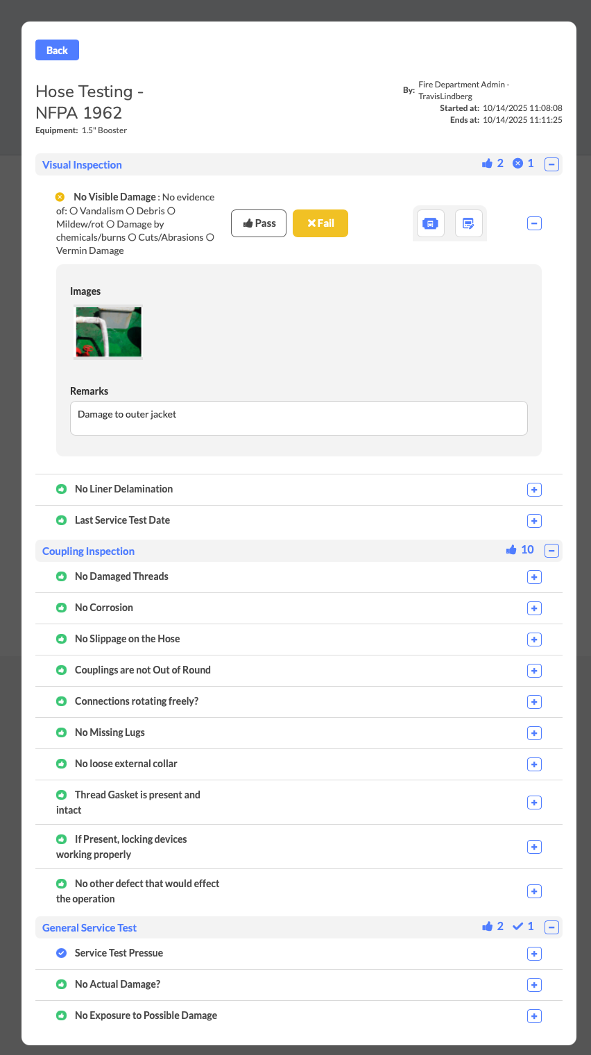591x1055 pixels.
Task: Click the Remarks text field
Action: (298, 418)
